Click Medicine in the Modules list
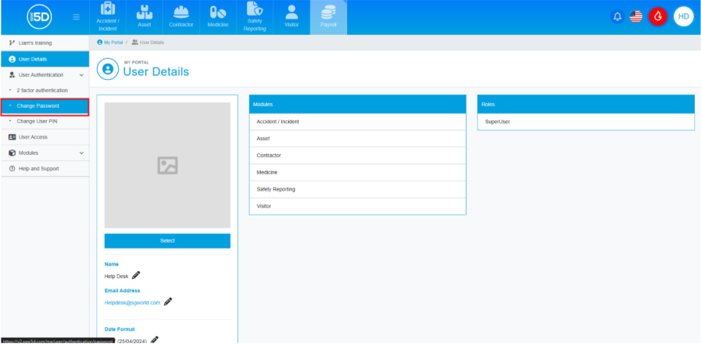The width and height of the screenshot is (701, 344). [x=358, y=172]
